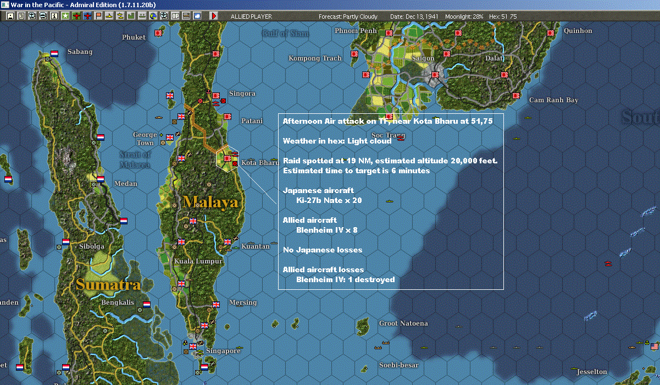Viewport: 660px width, 385px height.
Task: Click the 'Date: Dec 13, 1941' status text
Action: (x=414, y=16)
